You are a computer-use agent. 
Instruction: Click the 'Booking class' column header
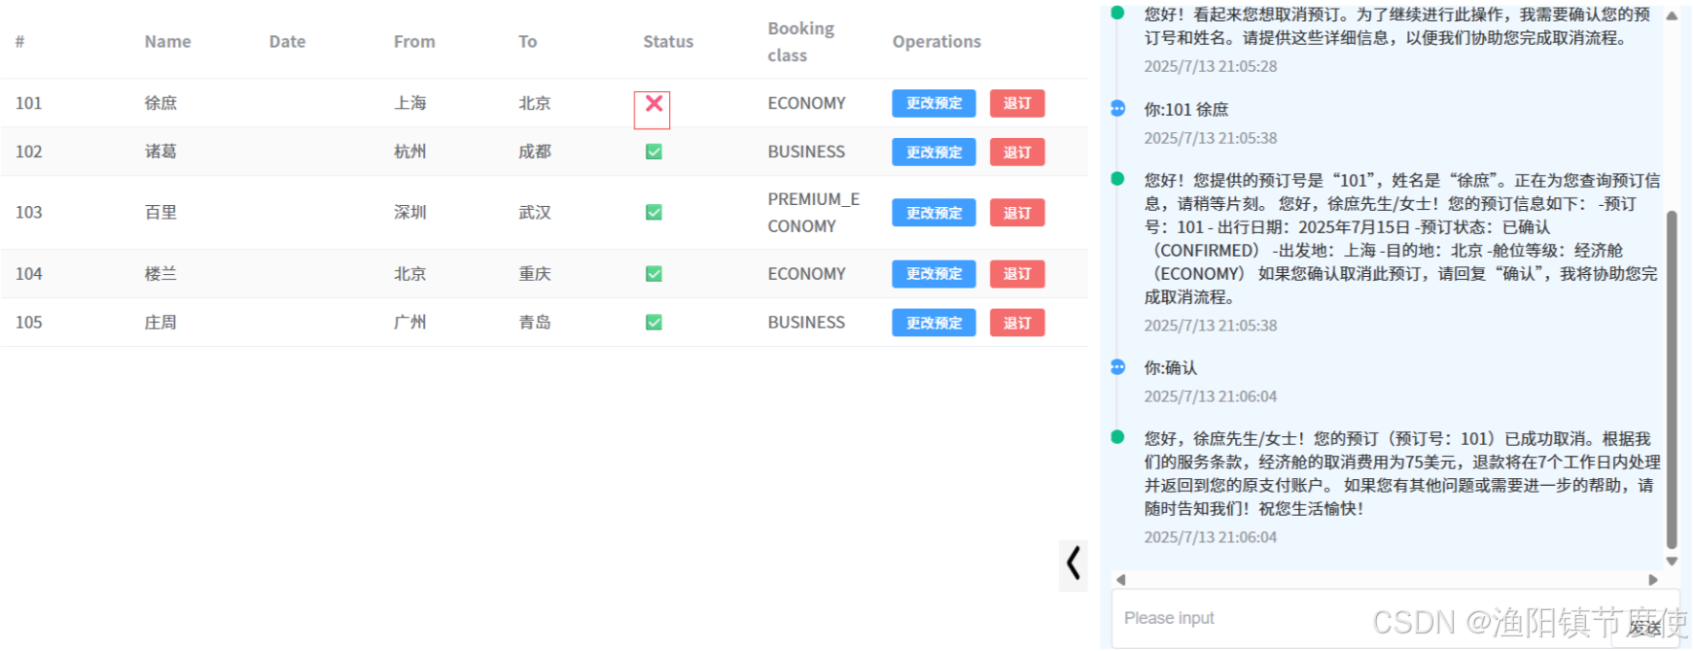point(801,42)
